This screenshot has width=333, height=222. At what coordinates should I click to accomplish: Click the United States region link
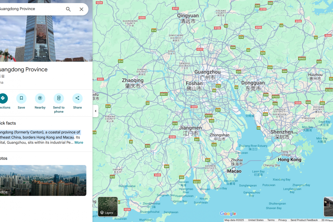[x=256, y=220]
